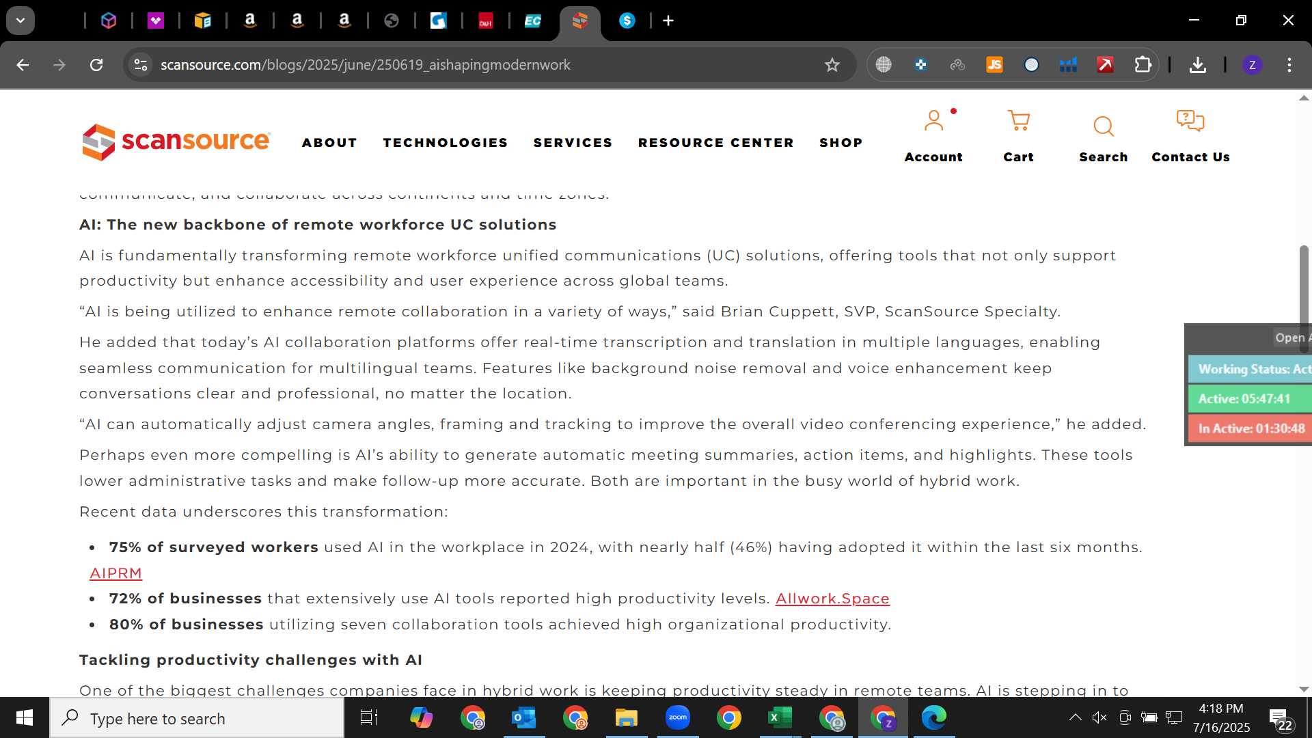Open the SERVICES menu
Viewport: 1312px width, 738px height.
(573, 143)
